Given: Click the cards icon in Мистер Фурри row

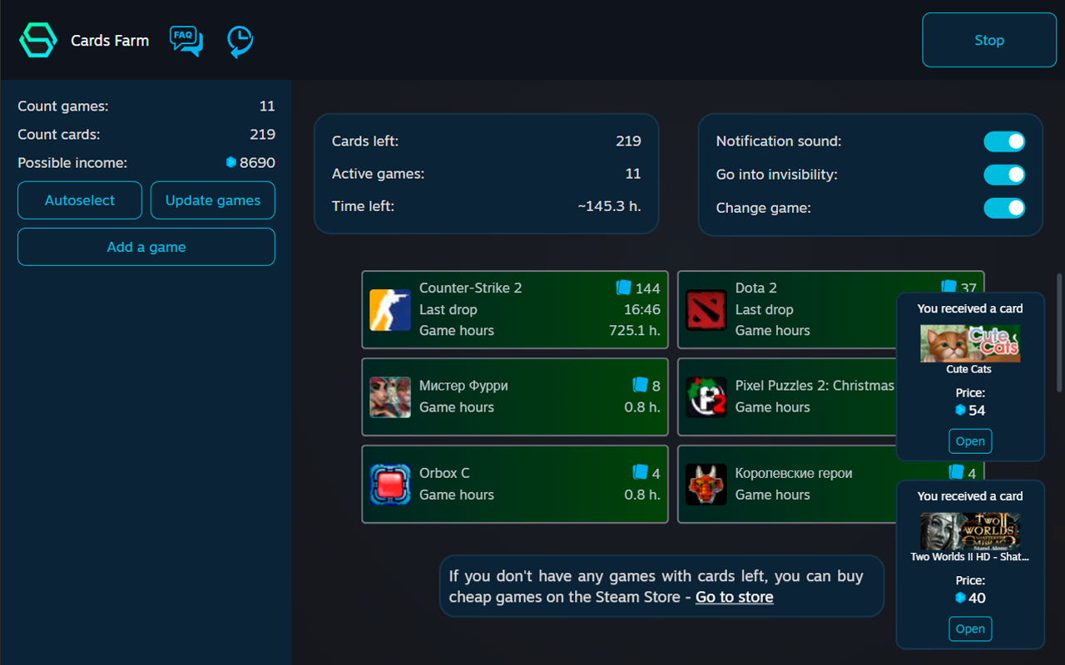Looking at the screenshot, I should click(640, 385).
